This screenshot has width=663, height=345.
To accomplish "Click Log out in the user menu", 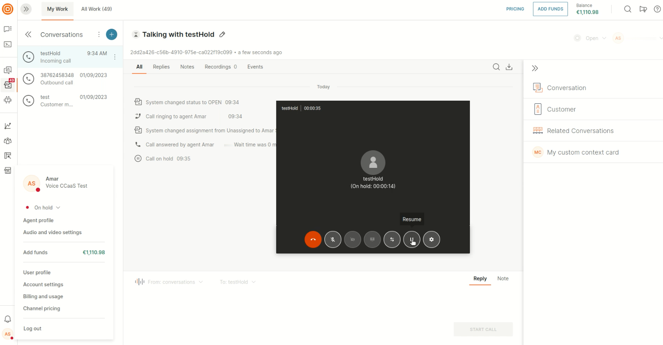I will tap(32, 329).
